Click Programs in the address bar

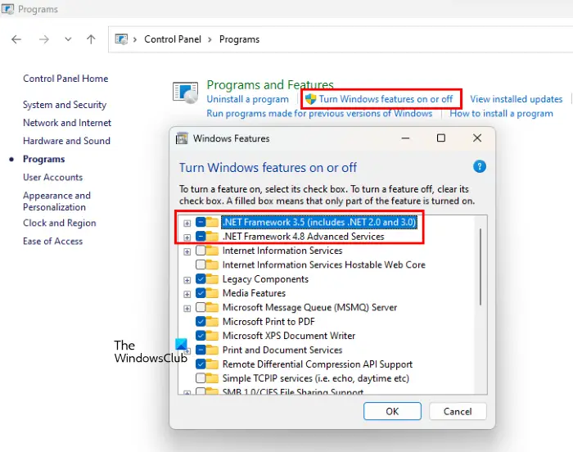239,39
